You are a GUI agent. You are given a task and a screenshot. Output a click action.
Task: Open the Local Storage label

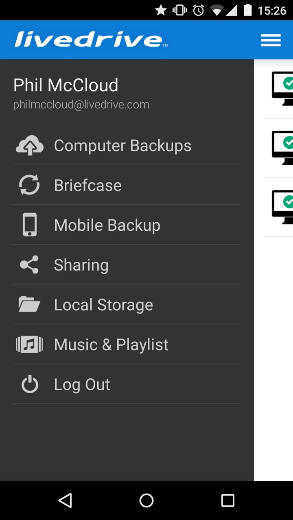point(103,305)
